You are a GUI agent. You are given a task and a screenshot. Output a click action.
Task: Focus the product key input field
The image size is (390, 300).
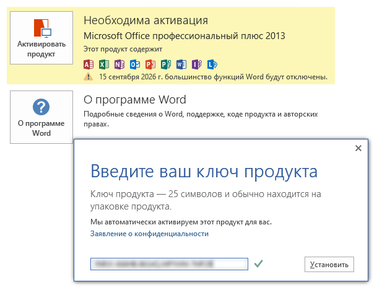tap(169, 264)
